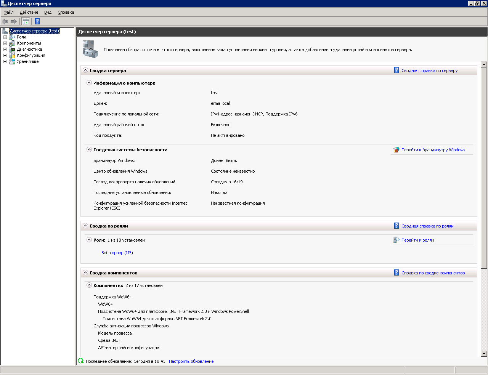Collapse the Сводка сервера section

85,70
